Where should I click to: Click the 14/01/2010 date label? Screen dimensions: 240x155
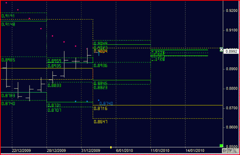(x=195, y=151)
